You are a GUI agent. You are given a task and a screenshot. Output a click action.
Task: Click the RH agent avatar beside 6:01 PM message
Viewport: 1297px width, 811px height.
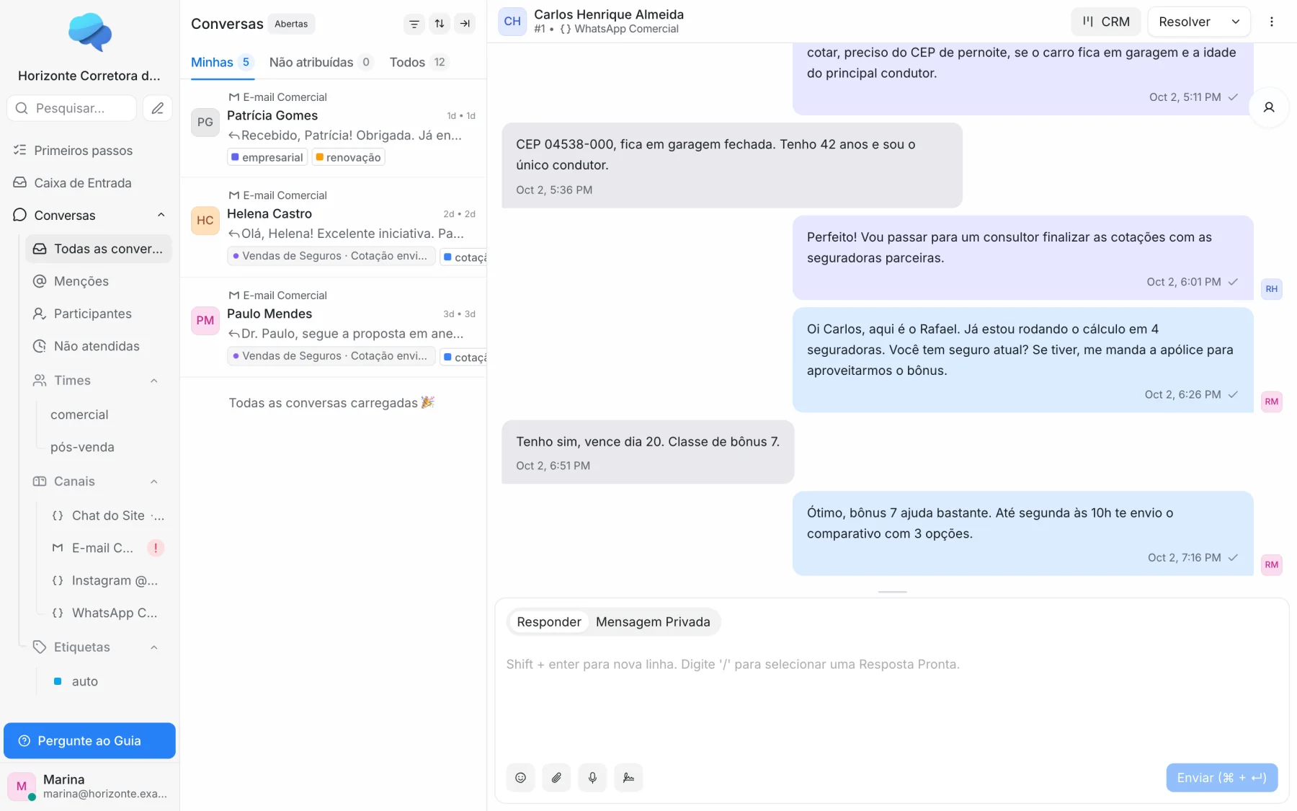click(x=1271, y=289)
